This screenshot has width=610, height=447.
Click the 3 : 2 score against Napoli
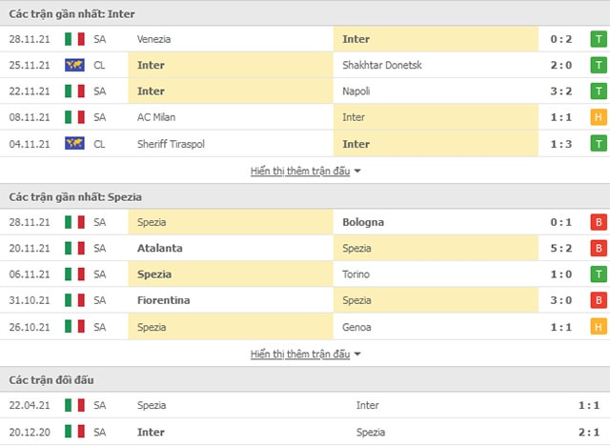pyautogui.click(x=561, y=91)
